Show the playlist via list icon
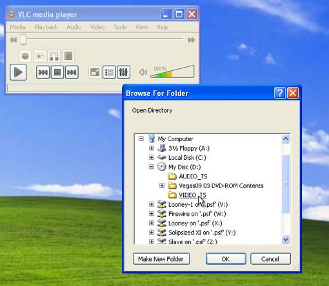 point(109,72)
